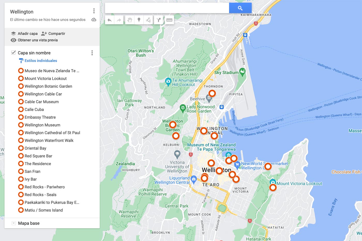The width and height of the screenshot is (362, 241).
Task: Click the Estilos individuales paint roller icon
Action: [21, 61]
